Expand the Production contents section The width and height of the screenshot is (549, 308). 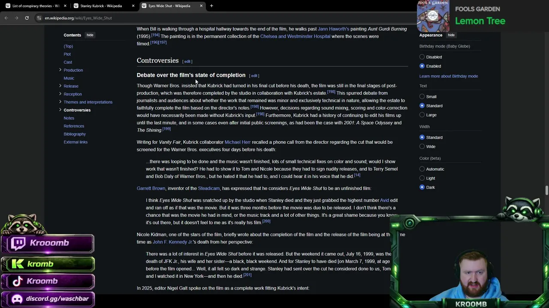coord(60,70)
